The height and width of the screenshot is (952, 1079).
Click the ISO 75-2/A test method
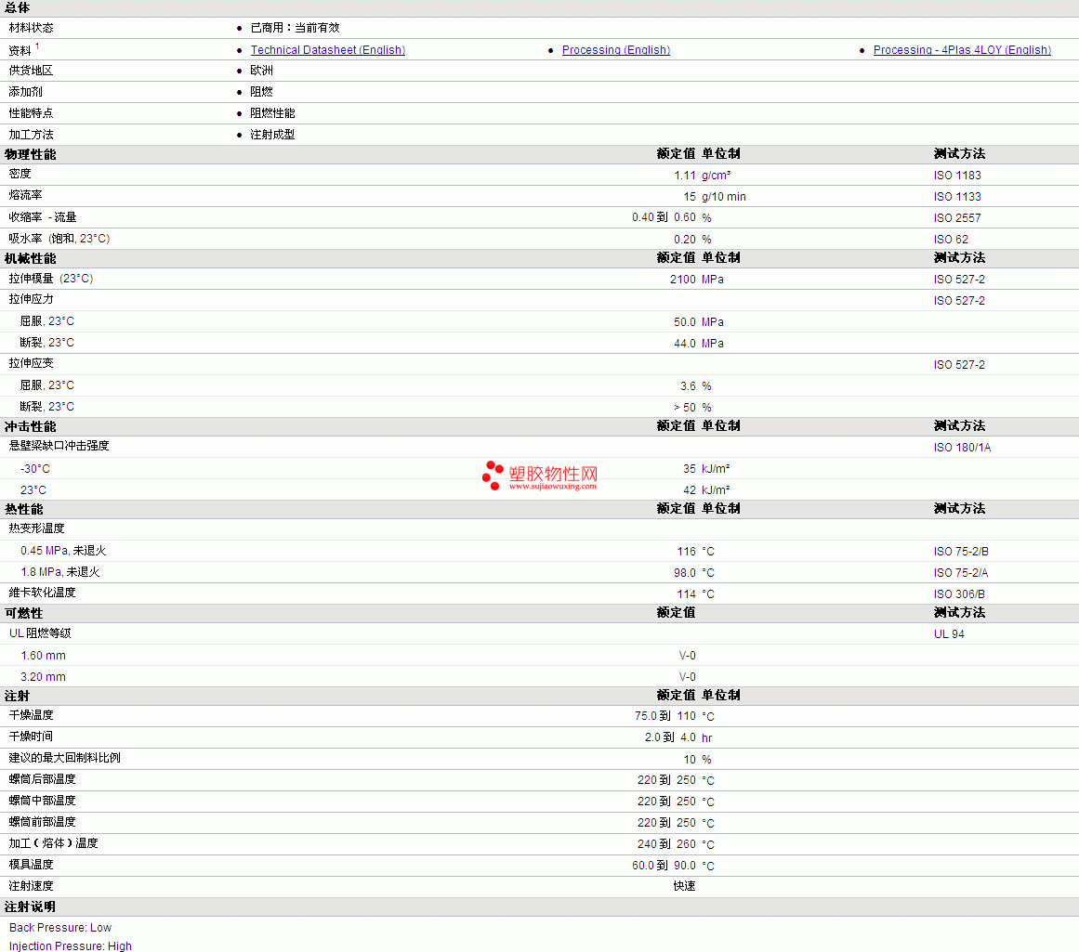(961, 572)
